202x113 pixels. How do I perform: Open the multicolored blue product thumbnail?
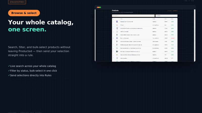117,51
